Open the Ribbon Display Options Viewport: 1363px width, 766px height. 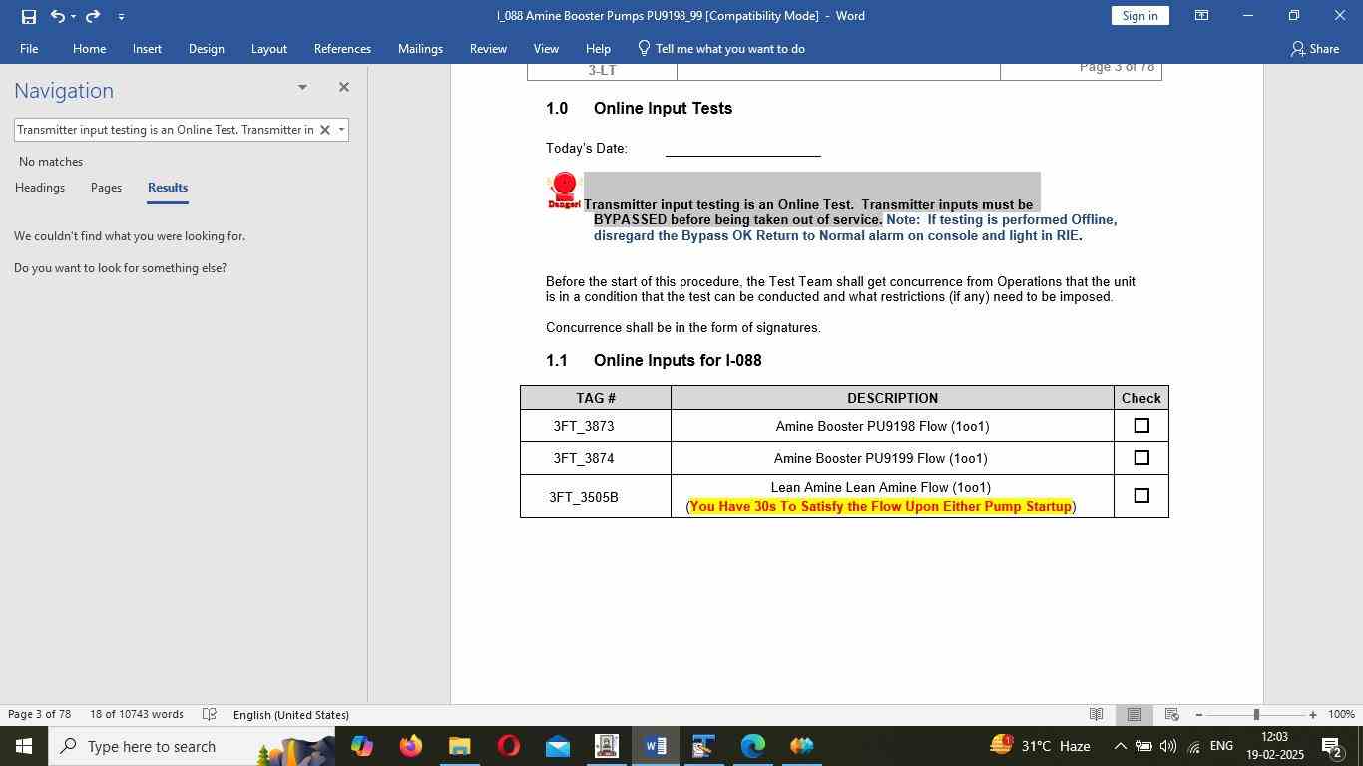[1202, 16]
